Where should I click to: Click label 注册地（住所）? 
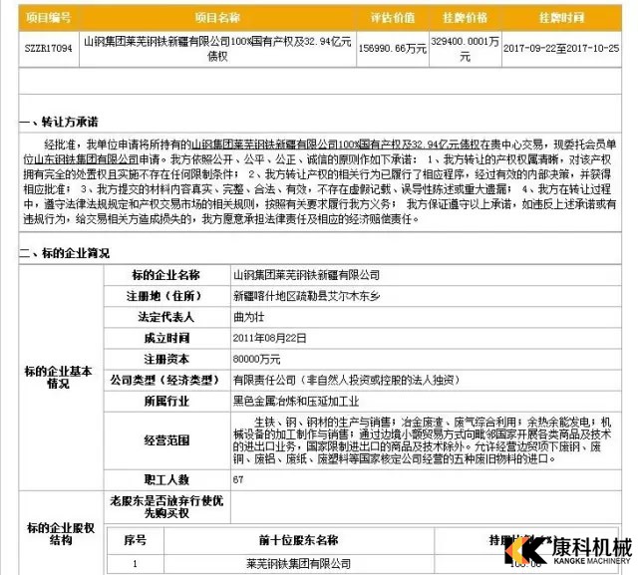pos(166,296)
